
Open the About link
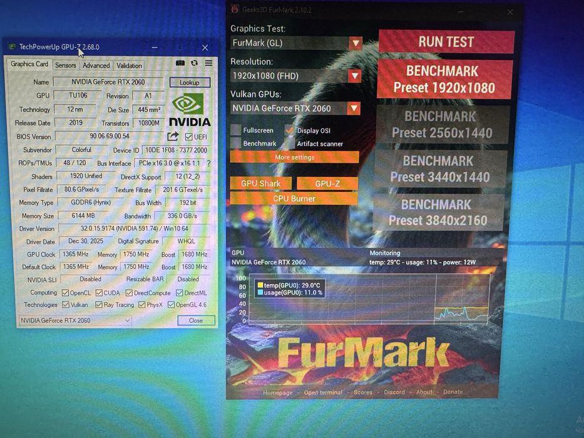coord(424,392)
